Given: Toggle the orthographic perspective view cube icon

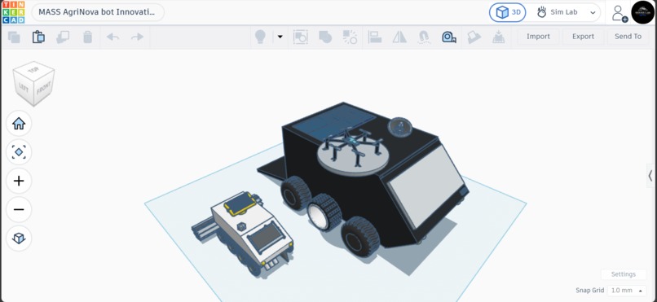Looking at the screenshot, I should (19, 238).
